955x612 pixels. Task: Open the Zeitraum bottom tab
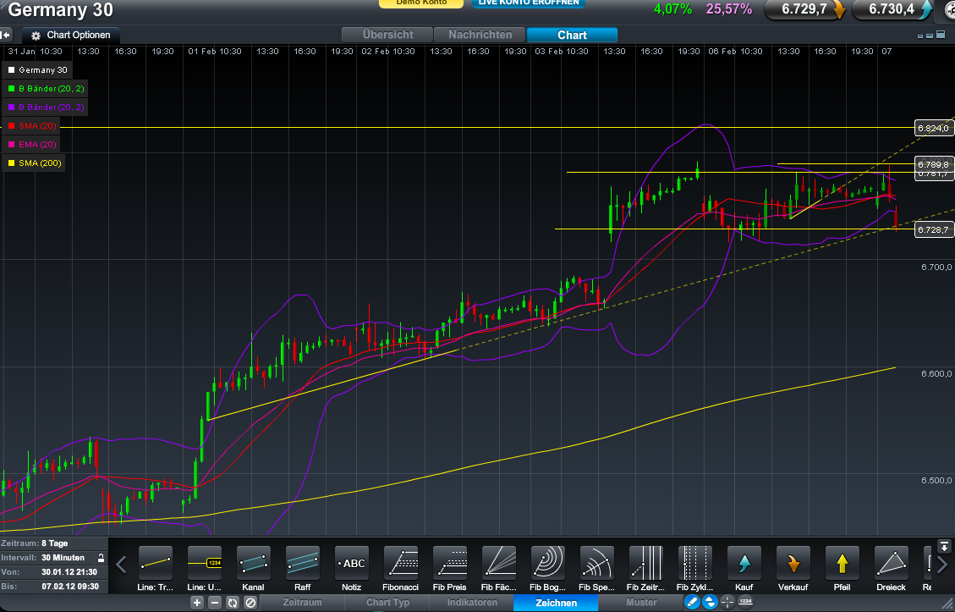(302, 602)
